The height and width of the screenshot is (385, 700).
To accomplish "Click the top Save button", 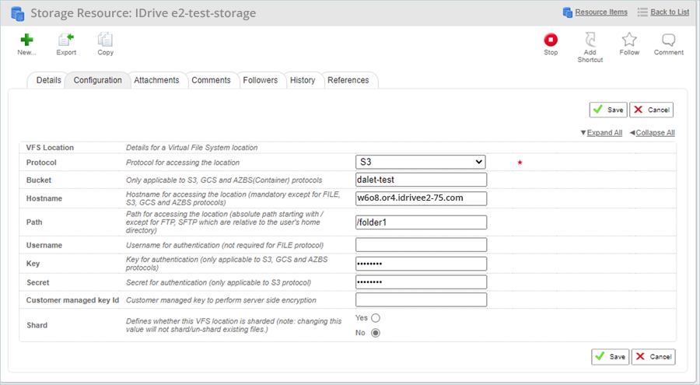I will [608, 110].
